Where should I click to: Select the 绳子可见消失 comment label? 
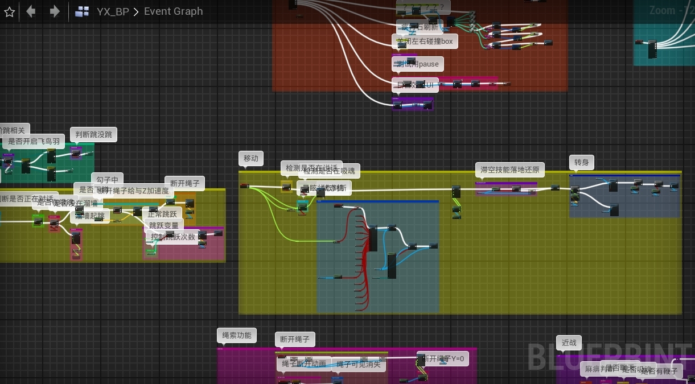(358, 364)
